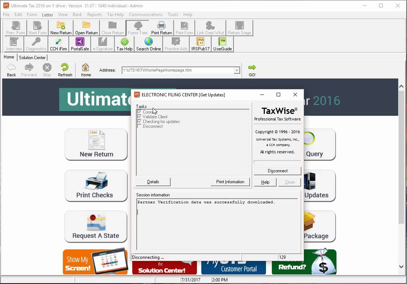Image resolution: width=407 pixels, height=284 pixels.
Task: Toggle the Validate Client checkbox
Action: click(x=140, y=117)
